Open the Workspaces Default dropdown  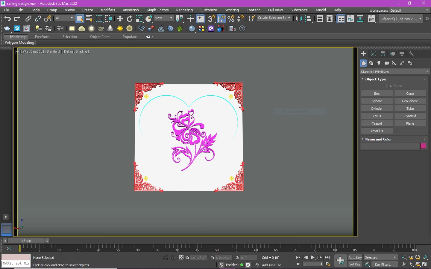tap(409, 10)
